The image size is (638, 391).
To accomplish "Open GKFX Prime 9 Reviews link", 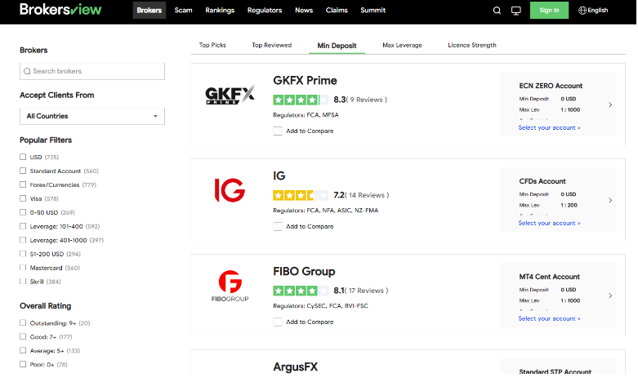I will click(366, 100).
